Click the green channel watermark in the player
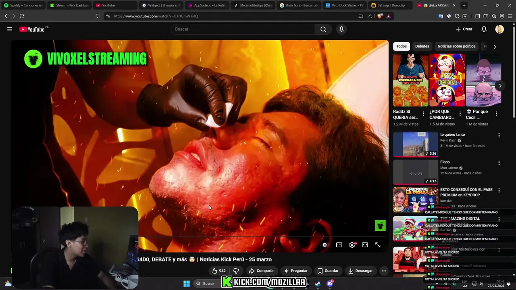Viewport: 516px width, 290px height. coord(380,226)
